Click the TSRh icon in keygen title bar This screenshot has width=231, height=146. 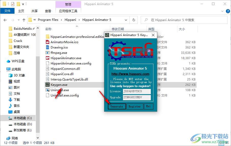(x=107, y=35)
